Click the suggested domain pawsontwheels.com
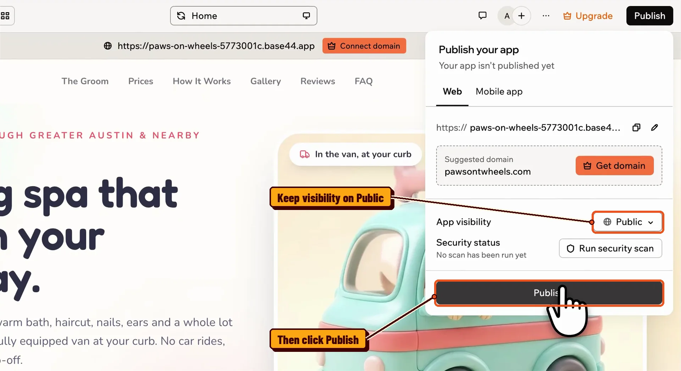 click(x=488, y=172)
